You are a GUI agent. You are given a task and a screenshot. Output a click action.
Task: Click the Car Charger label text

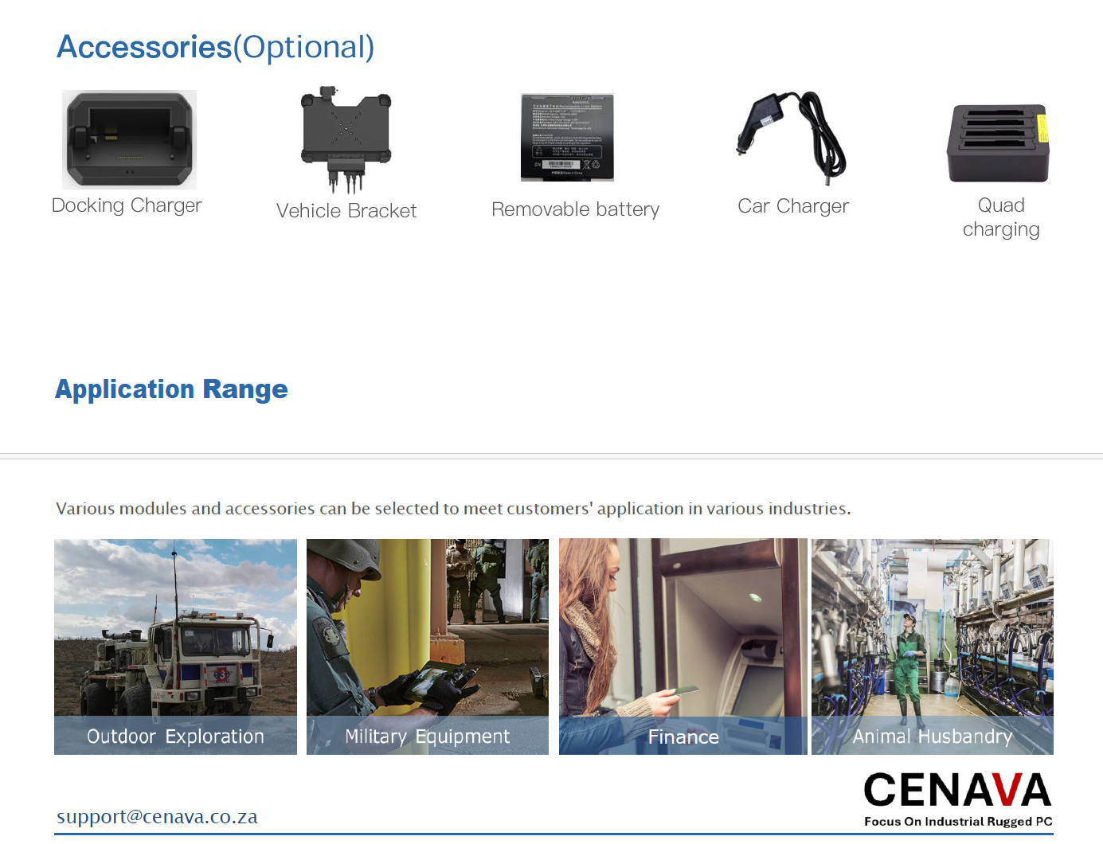pyautogui.click(x=793, y=206)
